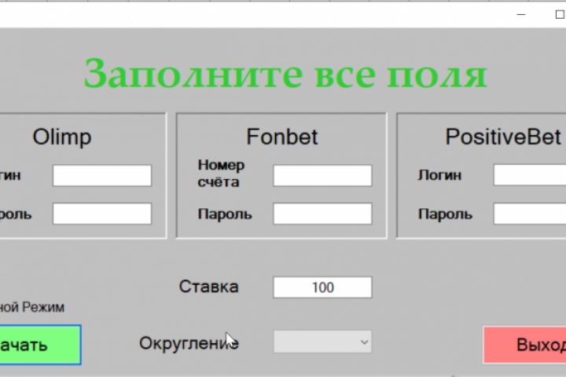Click the Ставка field showing 100

click(x=322, y=287)
